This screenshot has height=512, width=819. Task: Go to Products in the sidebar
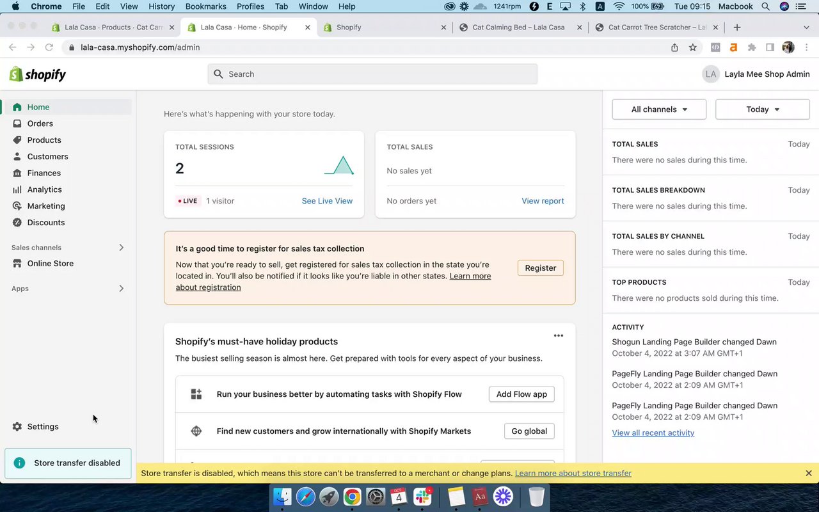coord(44,140)
